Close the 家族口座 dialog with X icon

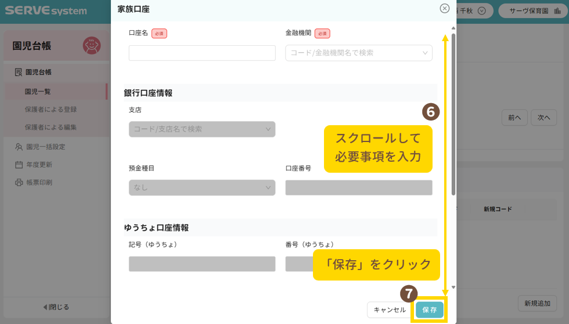click(445, 8)
